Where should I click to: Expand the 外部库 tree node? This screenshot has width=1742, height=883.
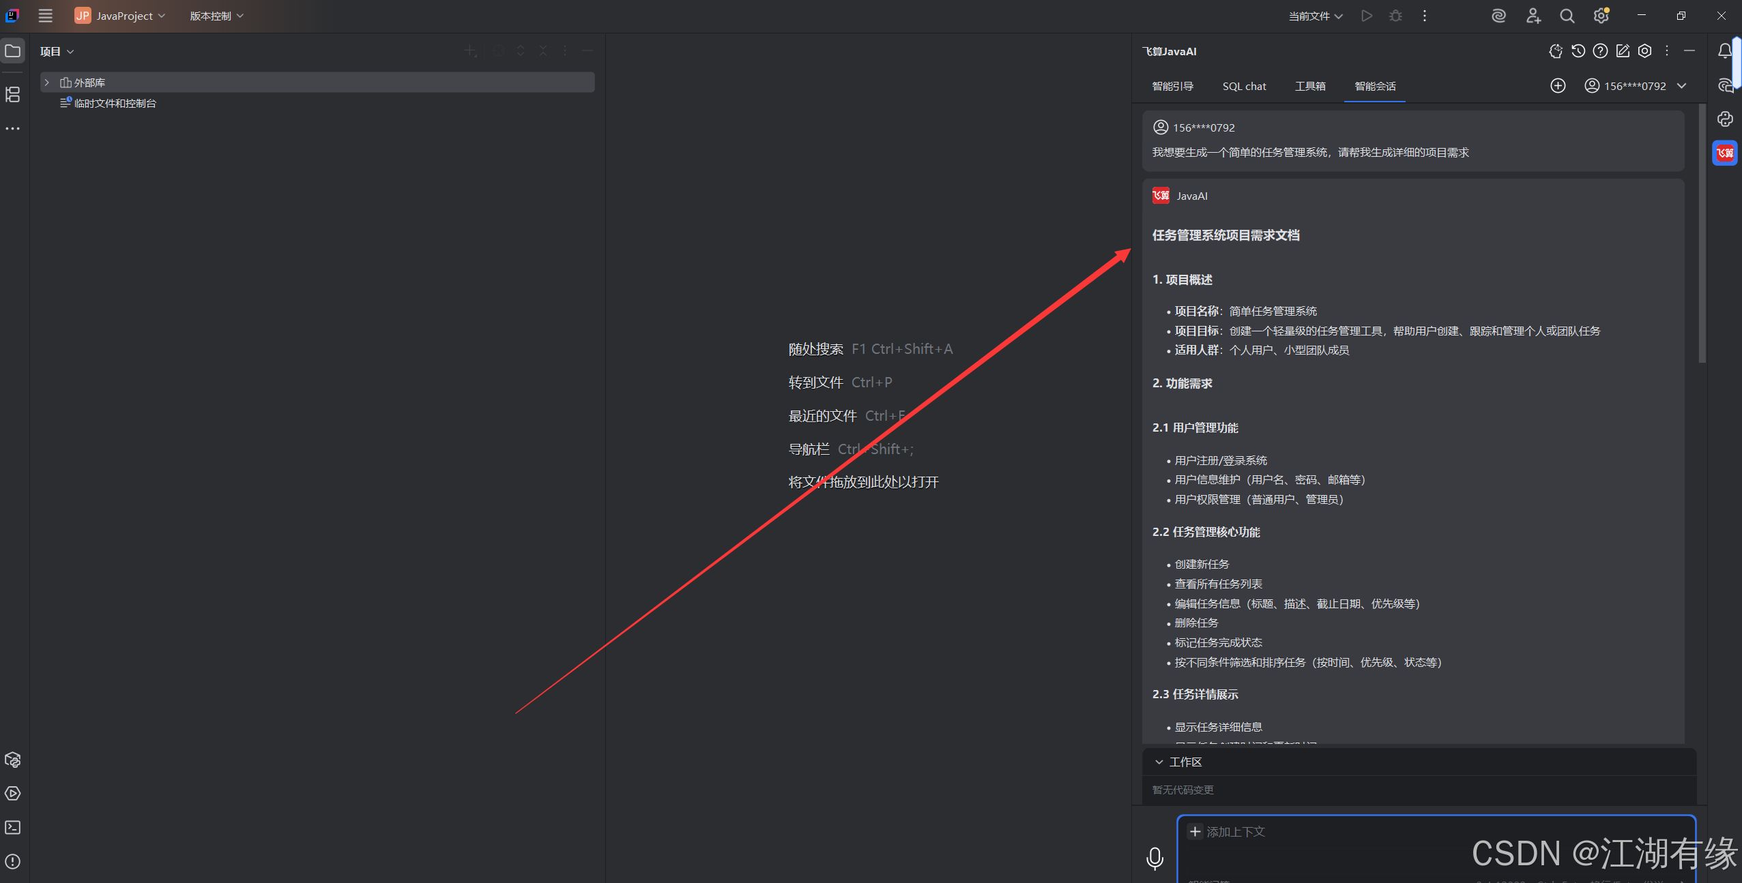tap(47, 83)
